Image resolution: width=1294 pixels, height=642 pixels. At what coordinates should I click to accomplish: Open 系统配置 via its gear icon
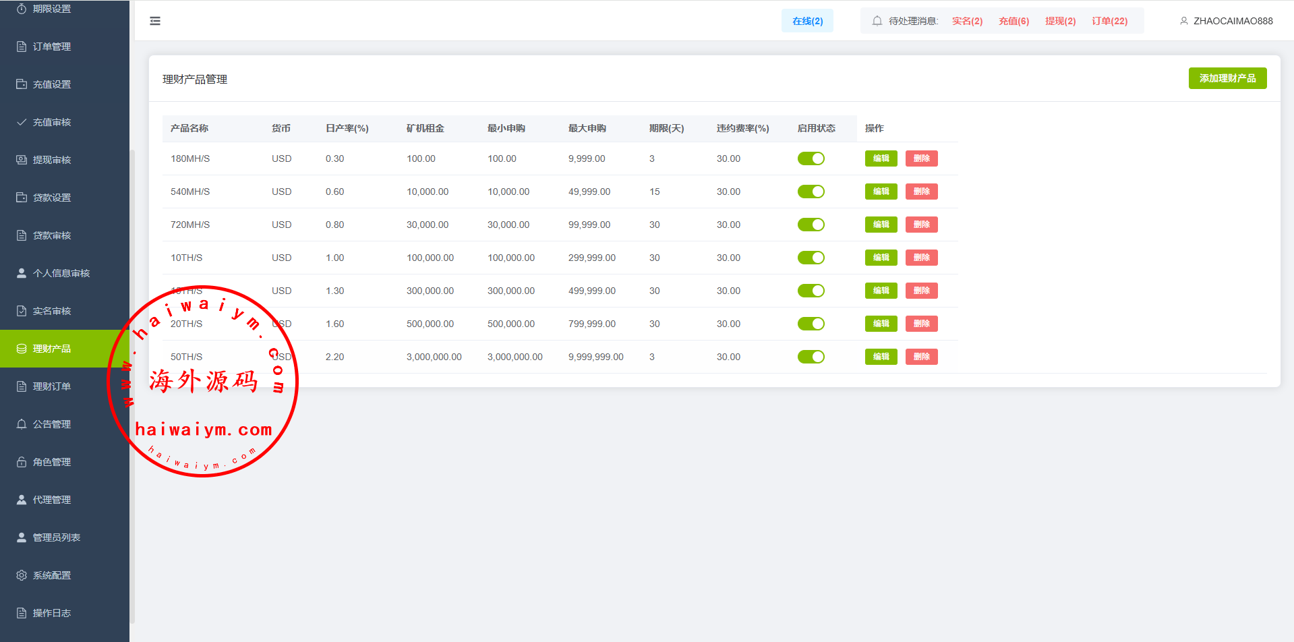(x=22, y=575)
